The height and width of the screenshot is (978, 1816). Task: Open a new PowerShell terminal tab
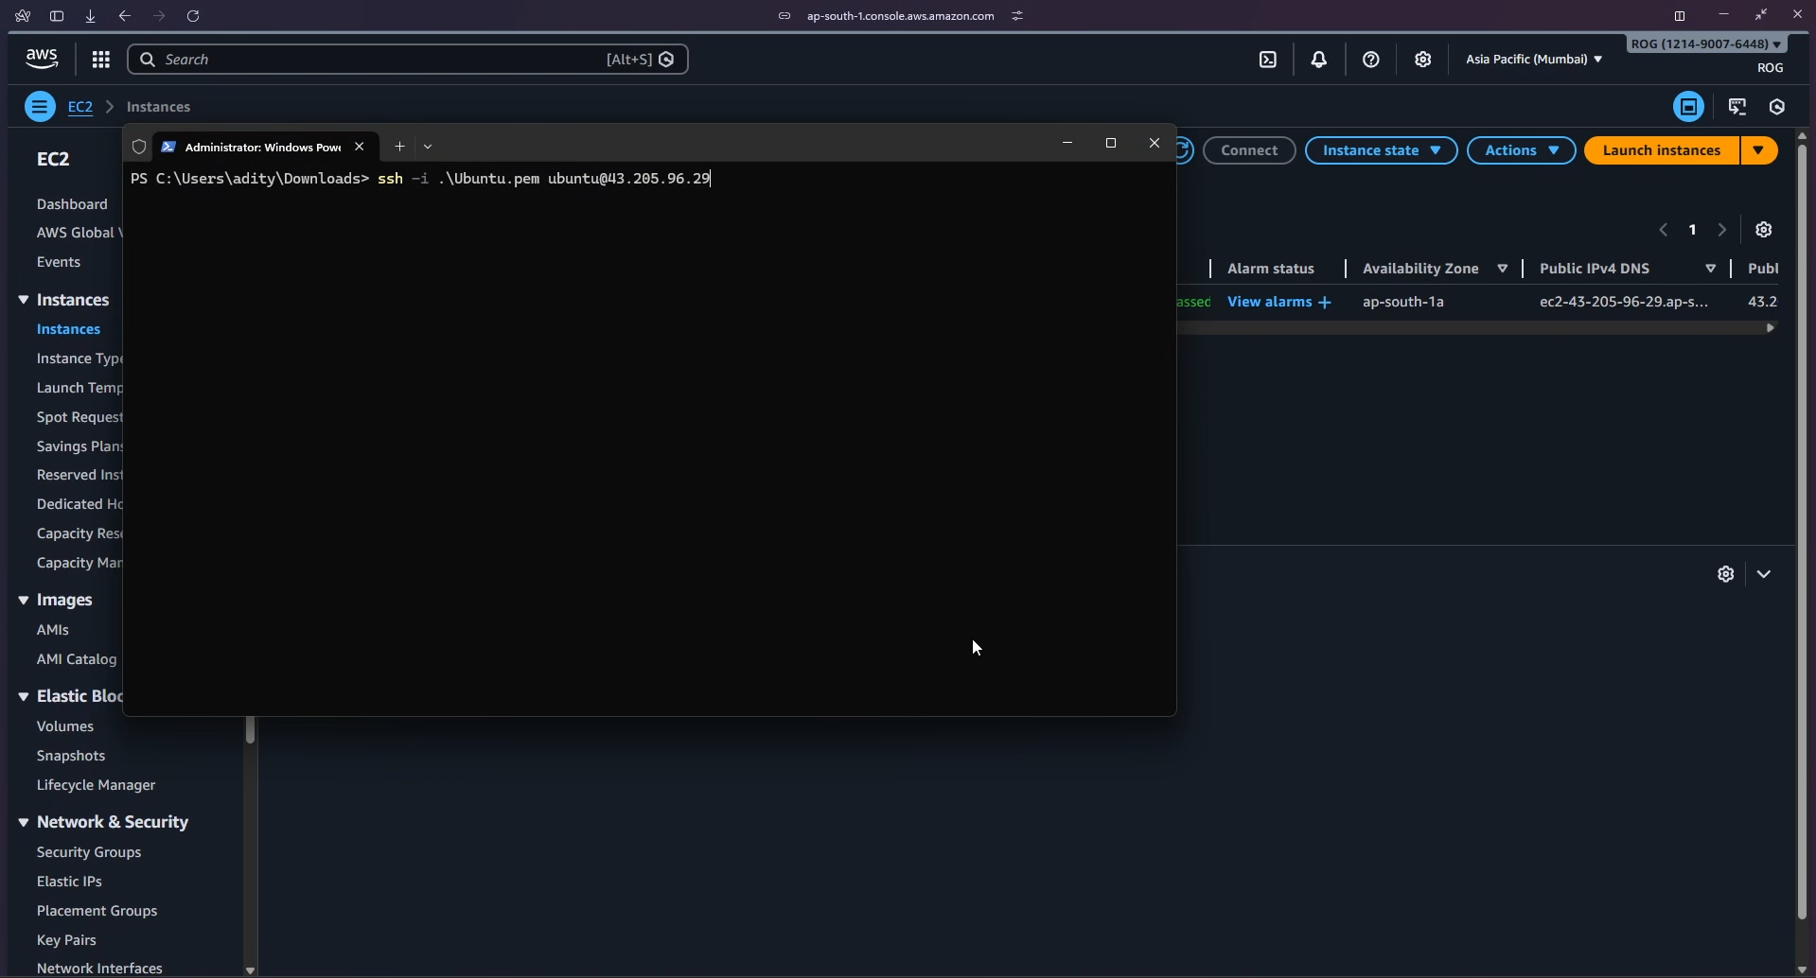coord(398,147)
